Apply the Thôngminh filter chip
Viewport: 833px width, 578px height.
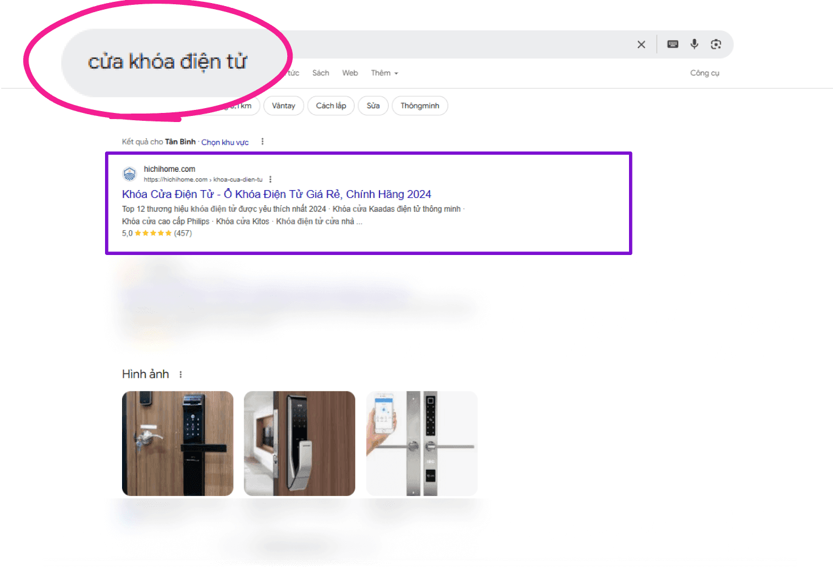click(x=420, y=106)
